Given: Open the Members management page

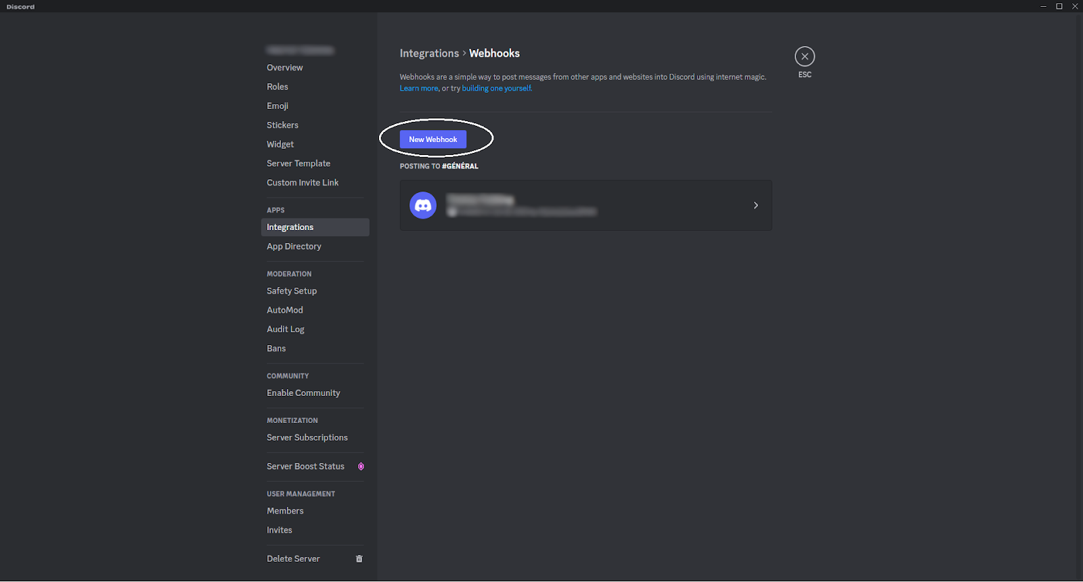Looking at the screenshot, I should (x=285, y=511).
